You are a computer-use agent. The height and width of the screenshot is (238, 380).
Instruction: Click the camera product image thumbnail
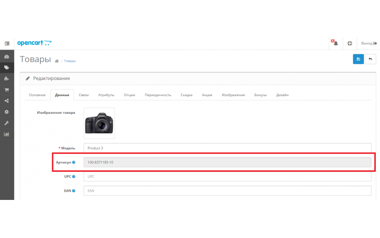(x=99, y=123)
